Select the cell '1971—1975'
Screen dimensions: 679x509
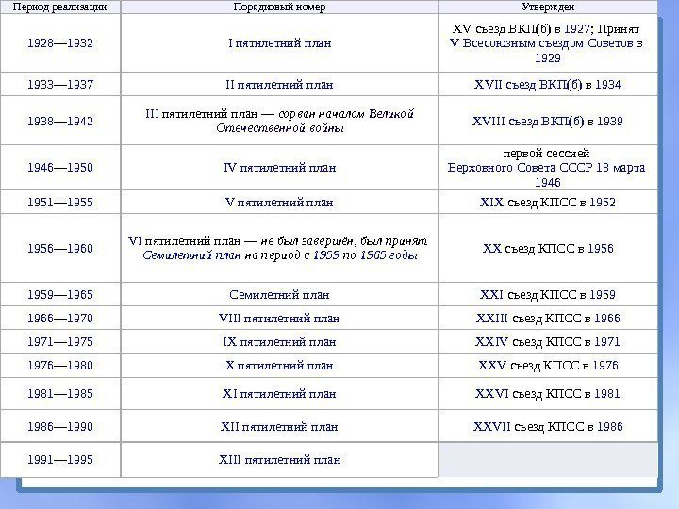60,342
